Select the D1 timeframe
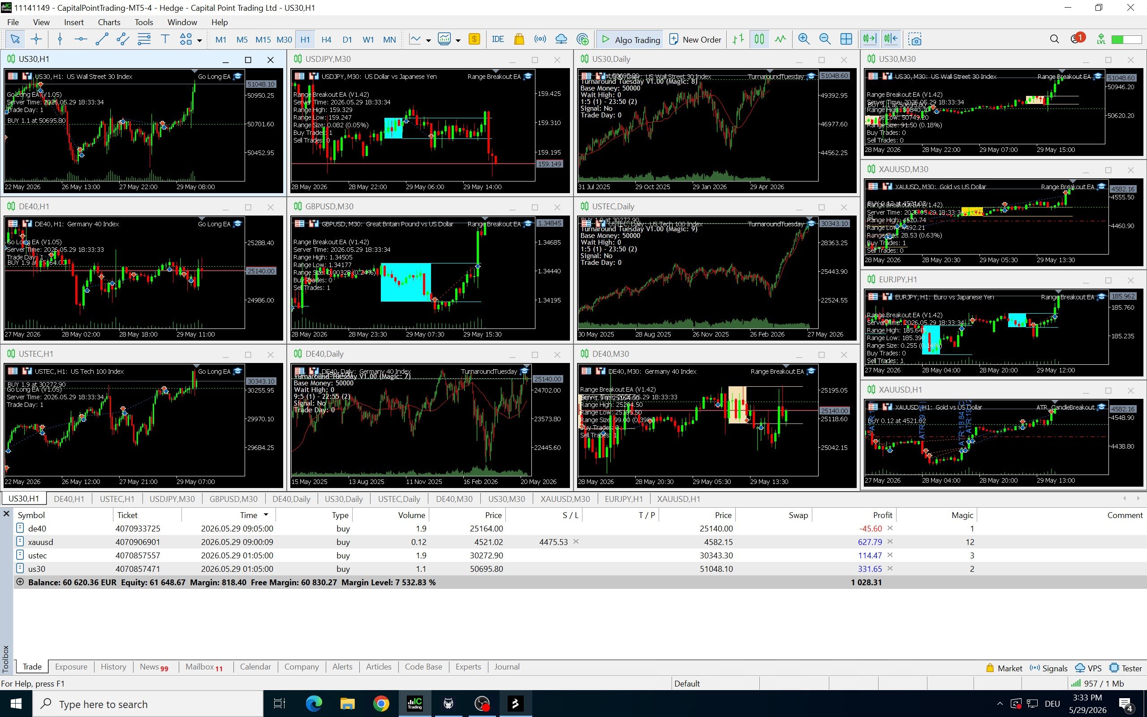Image resolution: width=1147 pixels, height=717 pixels. [347, 39]
